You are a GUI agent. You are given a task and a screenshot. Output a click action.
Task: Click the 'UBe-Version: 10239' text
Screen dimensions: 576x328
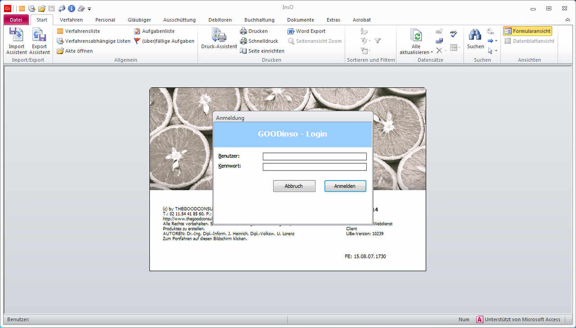pos(364,234)
